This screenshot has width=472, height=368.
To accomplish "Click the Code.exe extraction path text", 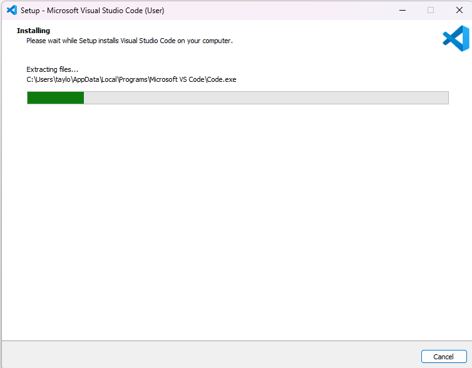I will click(x=131, y=79).
